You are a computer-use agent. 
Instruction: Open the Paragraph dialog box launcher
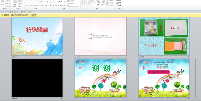80,9
